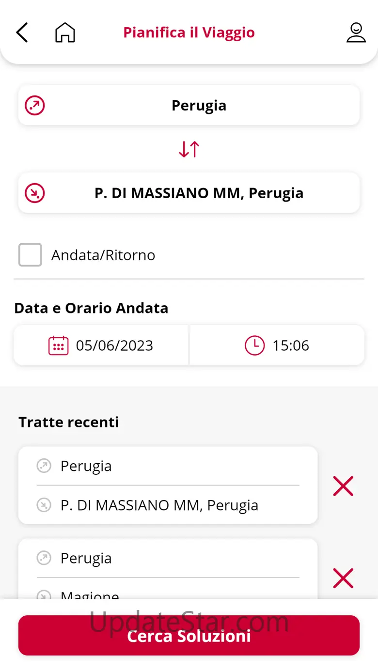
Task: Edit destination field P. DI MASSIANO MM, Perugia
Action: point(199,193)
